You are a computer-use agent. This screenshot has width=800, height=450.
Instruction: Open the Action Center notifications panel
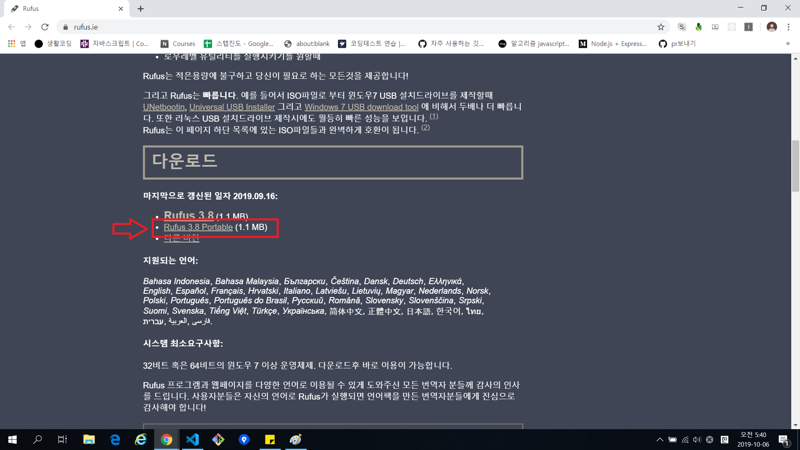[783, 440]
